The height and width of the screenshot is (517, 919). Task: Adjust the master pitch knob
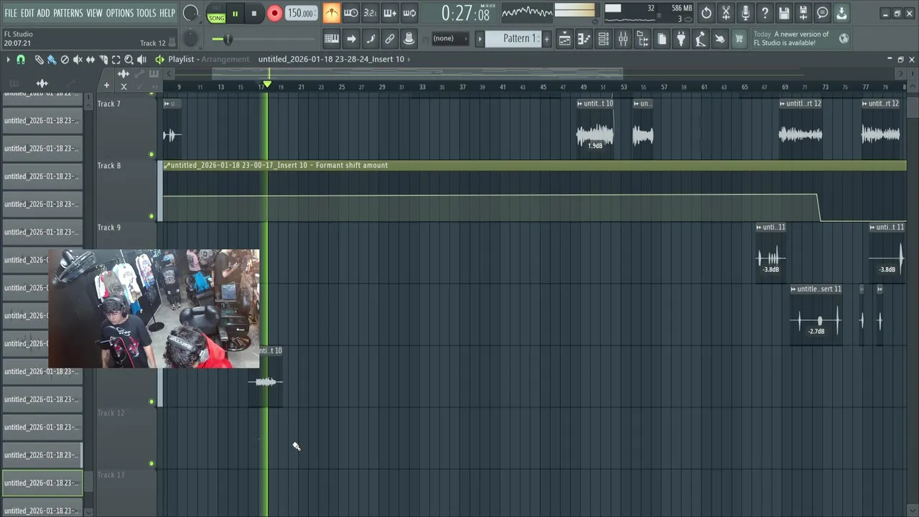pyautogui.click(x=190, y=39)
